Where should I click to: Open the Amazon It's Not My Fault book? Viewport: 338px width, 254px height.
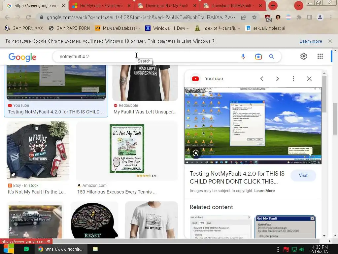click(127, 158)
